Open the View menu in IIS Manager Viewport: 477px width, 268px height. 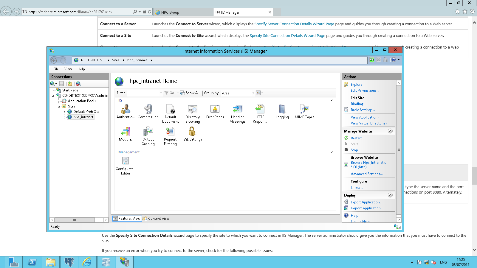coord(68,69)
